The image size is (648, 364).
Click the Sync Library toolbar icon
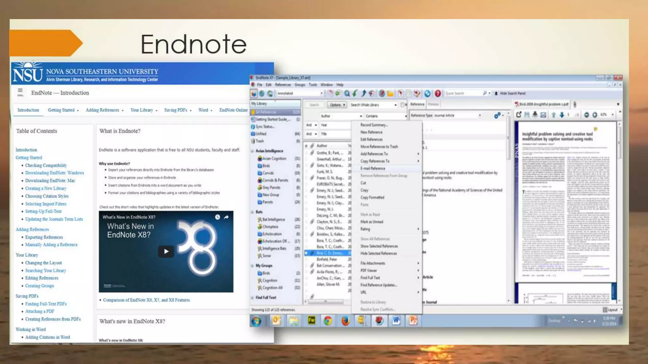(427, 93)
